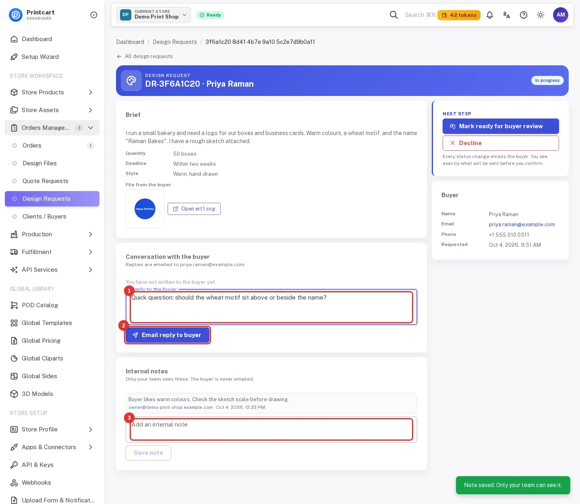Go to Dashboard in the sidebar
The width and height of the screenshot is (580, 504).
point(52,39)
